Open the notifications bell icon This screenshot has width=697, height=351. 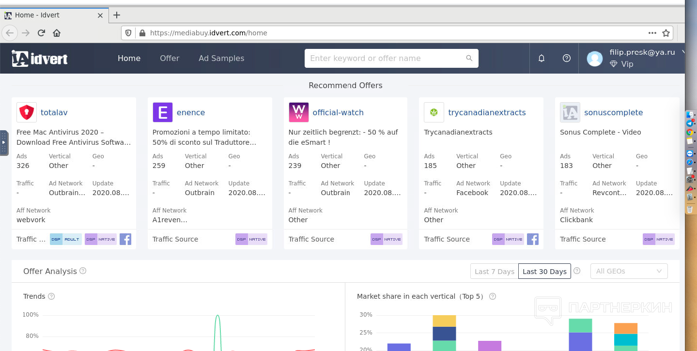(542, 58)
